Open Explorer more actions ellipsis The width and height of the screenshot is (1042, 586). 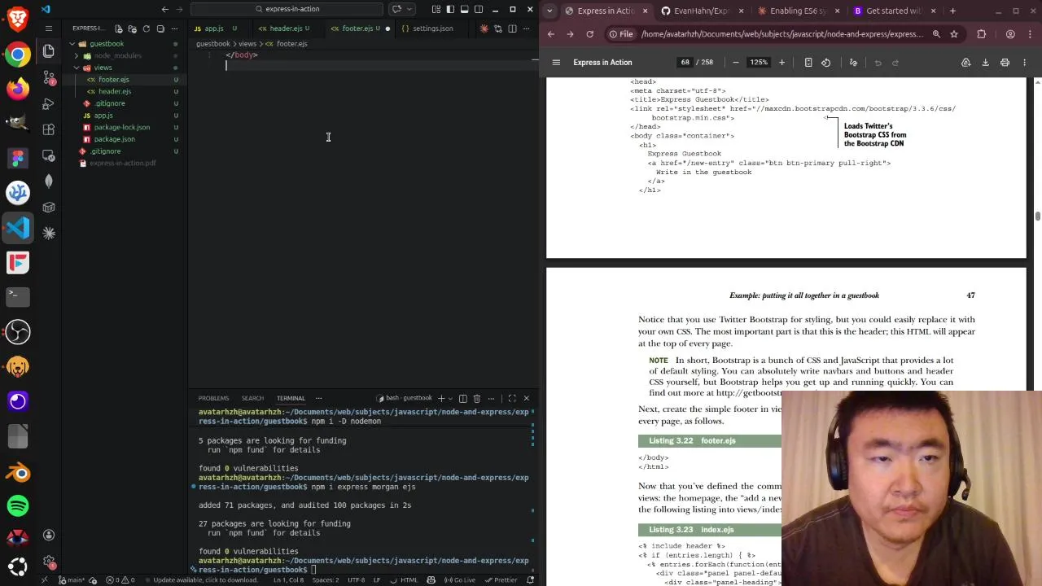tap(174, 28)
